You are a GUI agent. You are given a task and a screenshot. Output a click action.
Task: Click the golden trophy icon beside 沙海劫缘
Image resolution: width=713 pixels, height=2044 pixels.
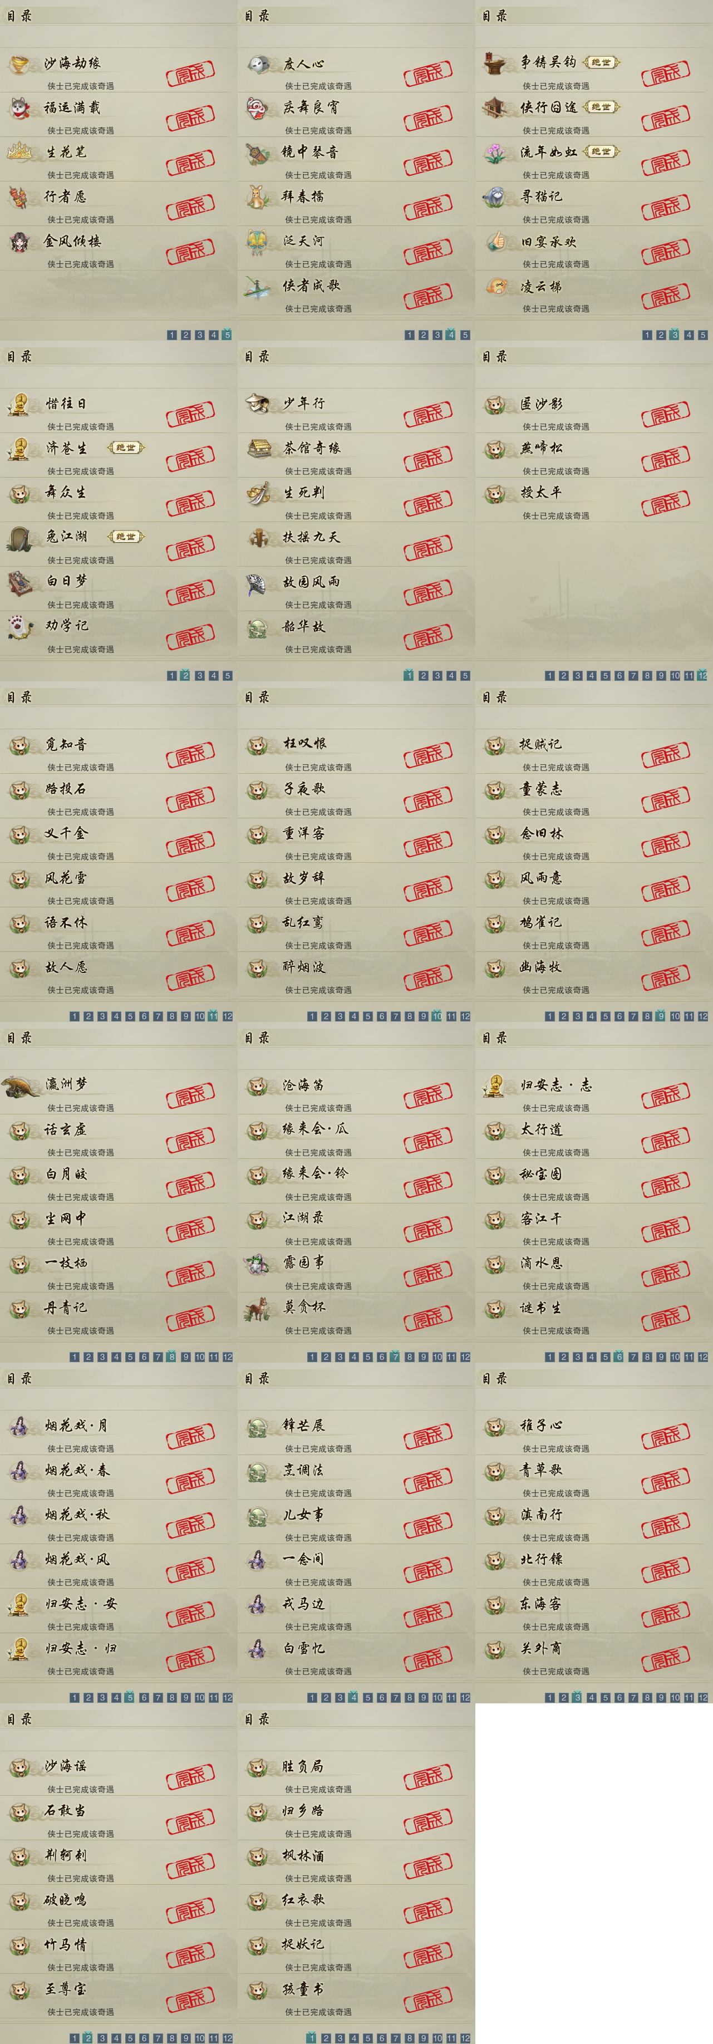pyautogui.click(x=19, y=63)
